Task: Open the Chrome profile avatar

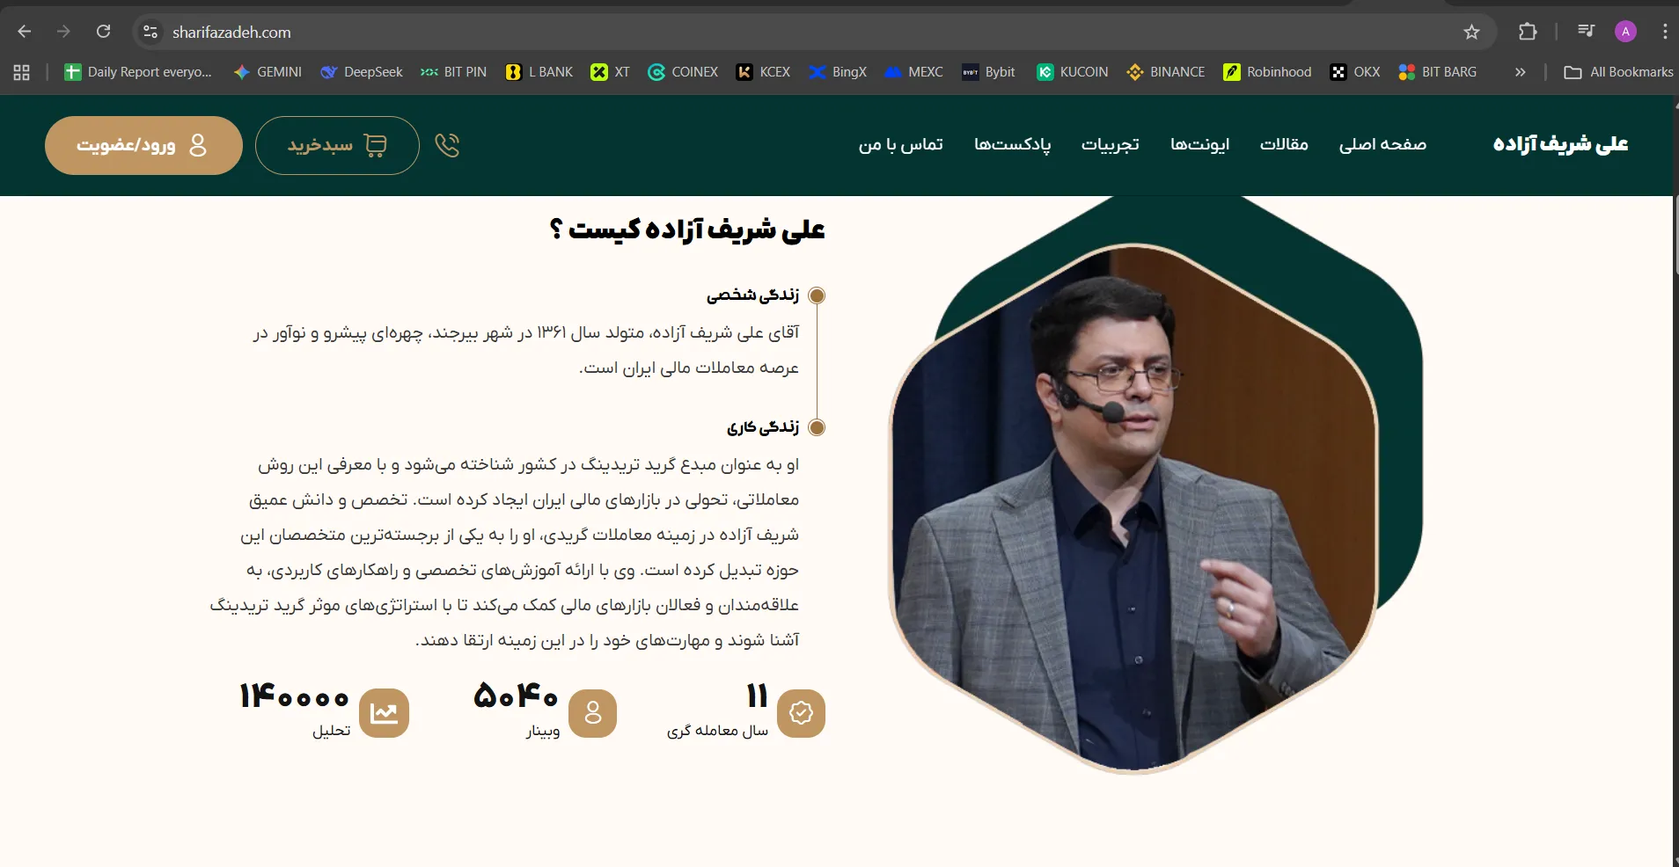Action: click(x=1624, y=32)
